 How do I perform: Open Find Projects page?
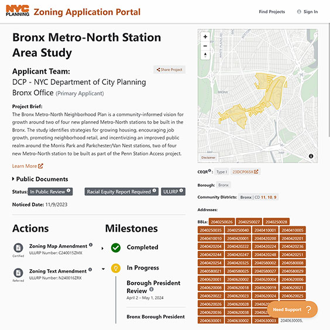tap(271, 12)
